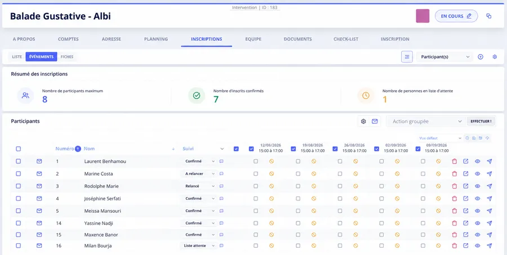
Task: Mark Joséphine Serfati present on 12/08/2026
Action: pos(256,199)
